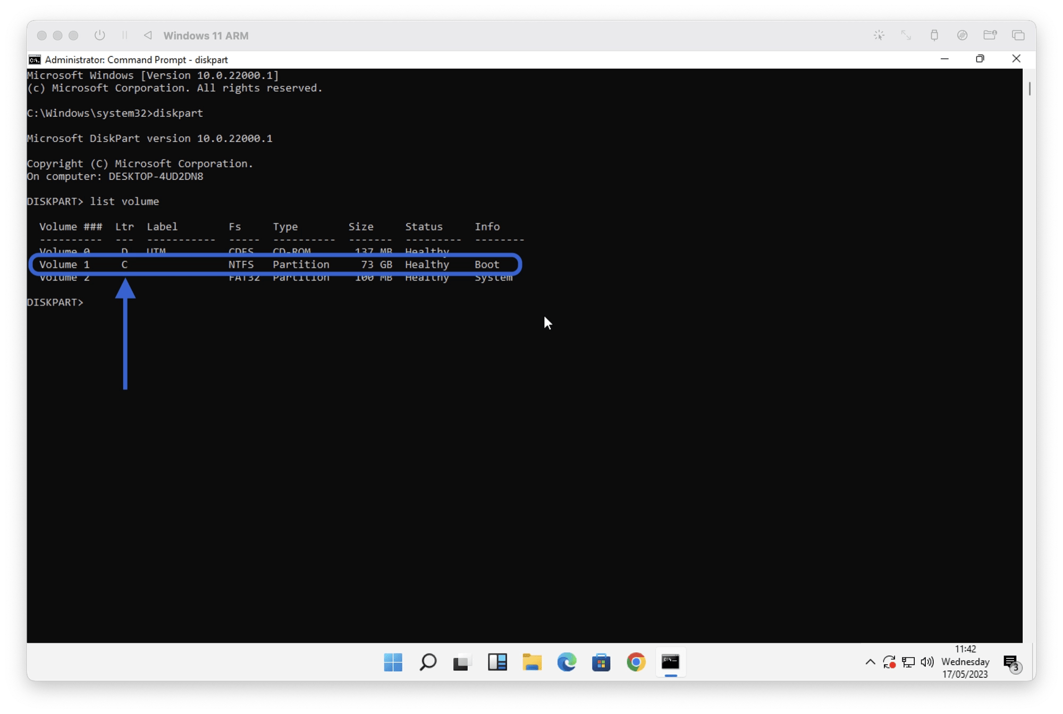The width and height of the screenshot is (1063, 714).
Task: Open the Microsoft Store from the taskbar
Action: point(601,662)
